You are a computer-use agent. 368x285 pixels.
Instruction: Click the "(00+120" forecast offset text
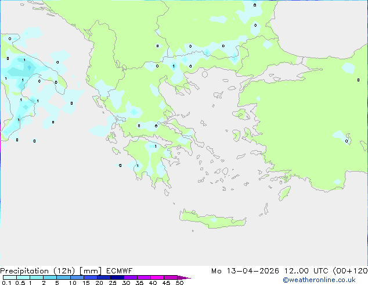[351, 271]
